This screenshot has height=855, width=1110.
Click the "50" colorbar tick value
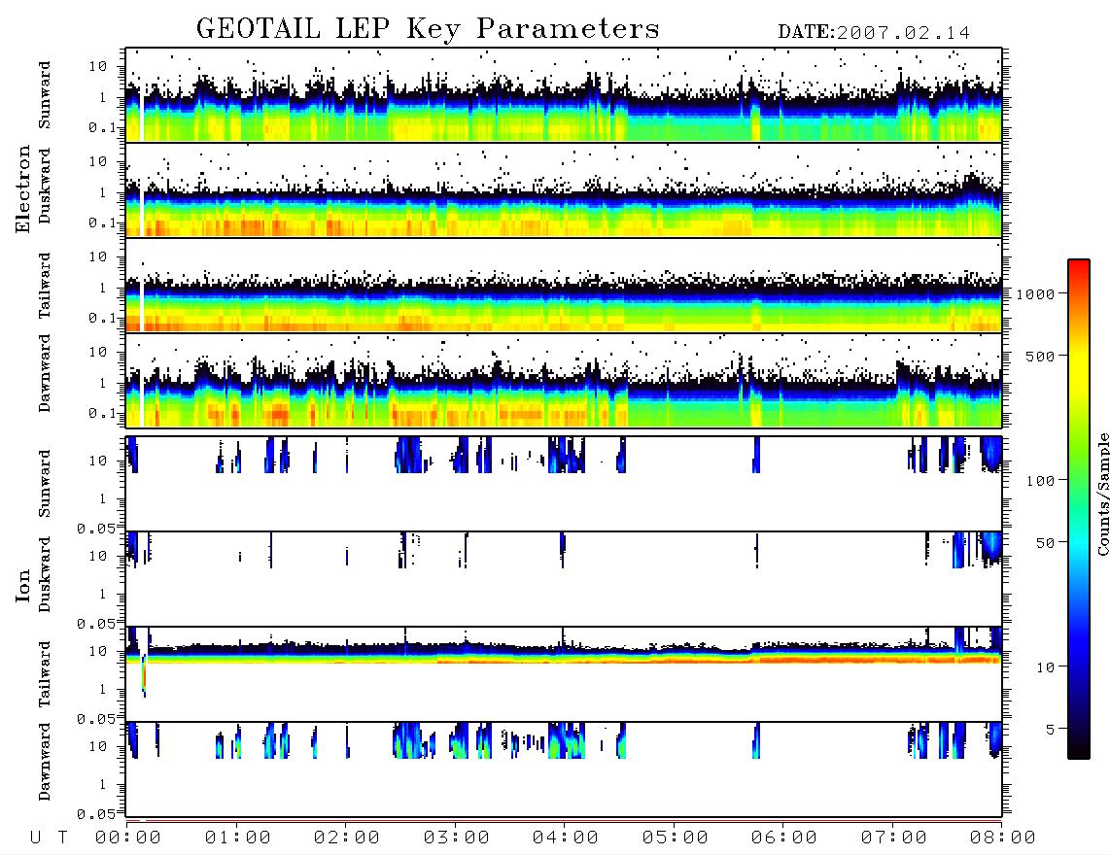tap(1045, 543)
